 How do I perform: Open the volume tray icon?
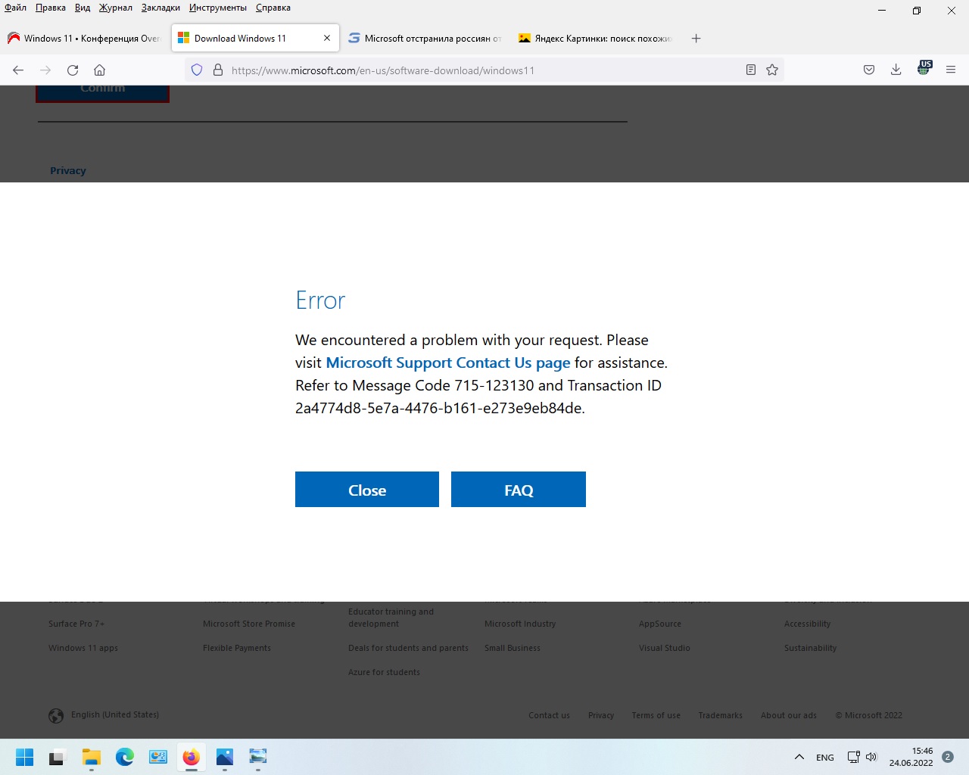[x=871, y=757]
